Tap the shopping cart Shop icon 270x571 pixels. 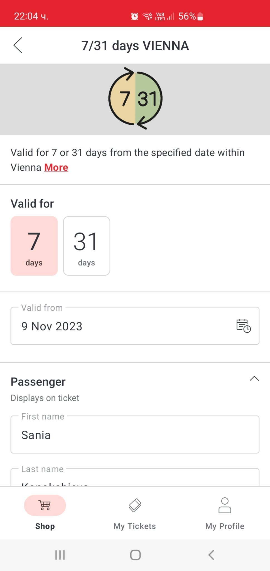click(45, 505)
